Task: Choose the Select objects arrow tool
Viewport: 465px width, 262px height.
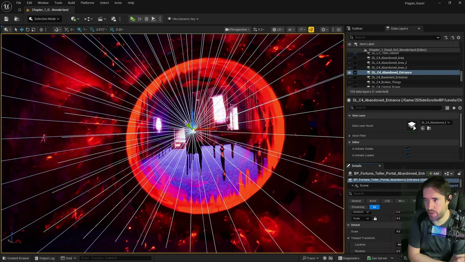Action: pyautogui.click(x=16, y=29)
